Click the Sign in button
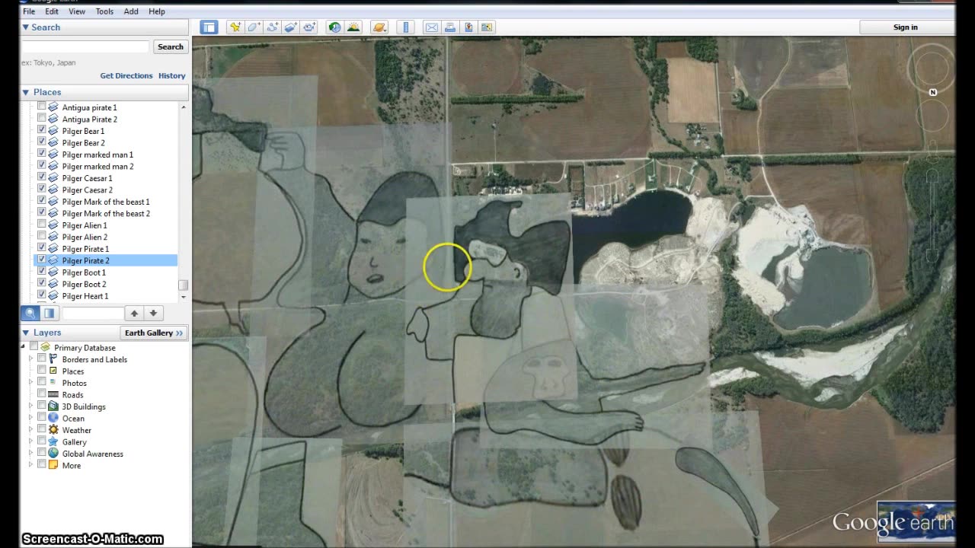Viewport: 975px width, 548px height. (906, 27)
